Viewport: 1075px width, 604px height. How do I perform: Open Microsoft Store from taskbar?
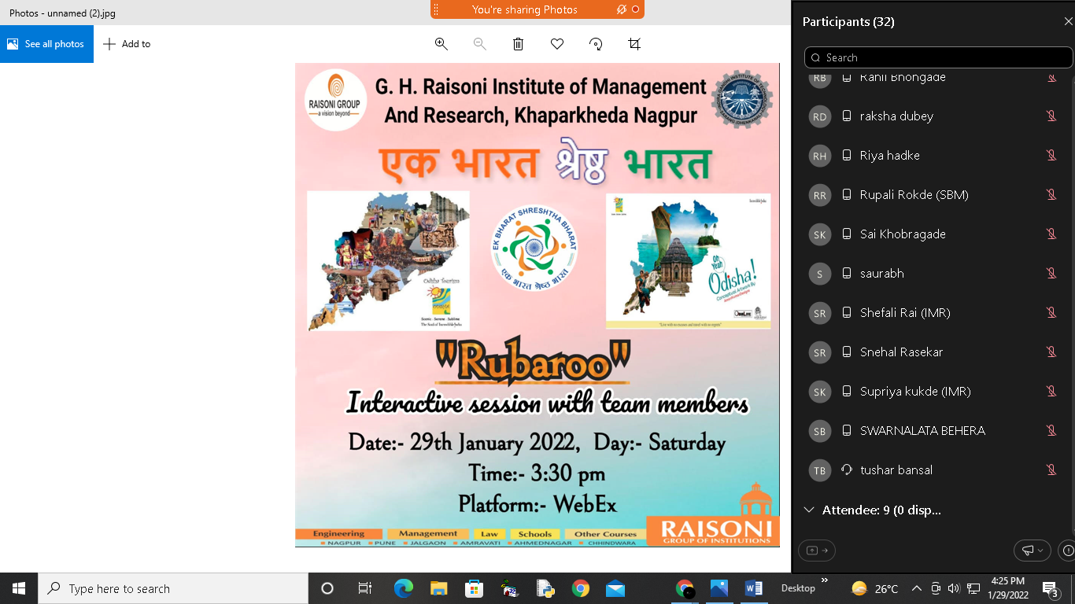pos(475,588)
